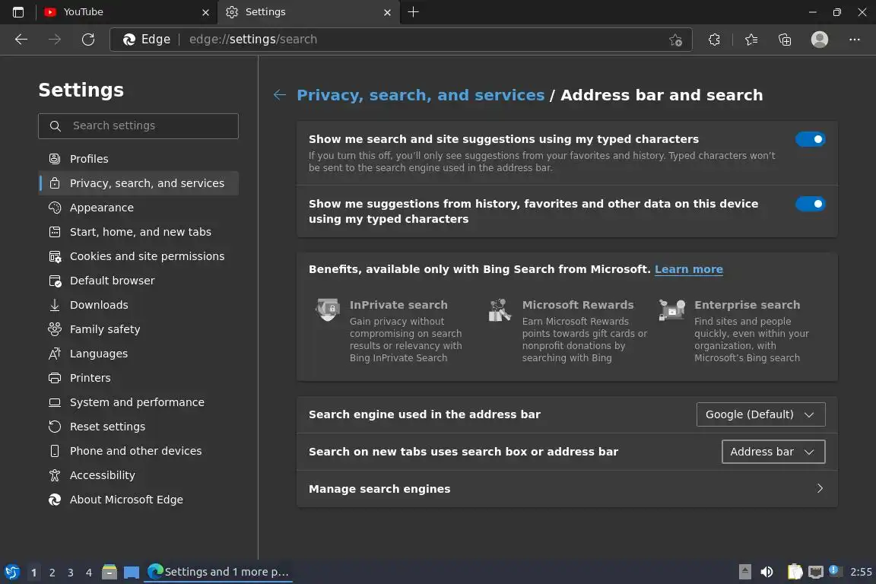Open the file manager taskbar icon

click(x=109, y=572)
